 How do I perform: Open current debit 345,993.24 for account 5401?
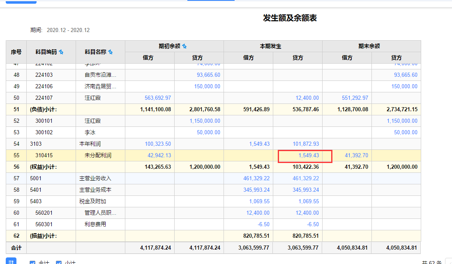(x=256, y=190)
